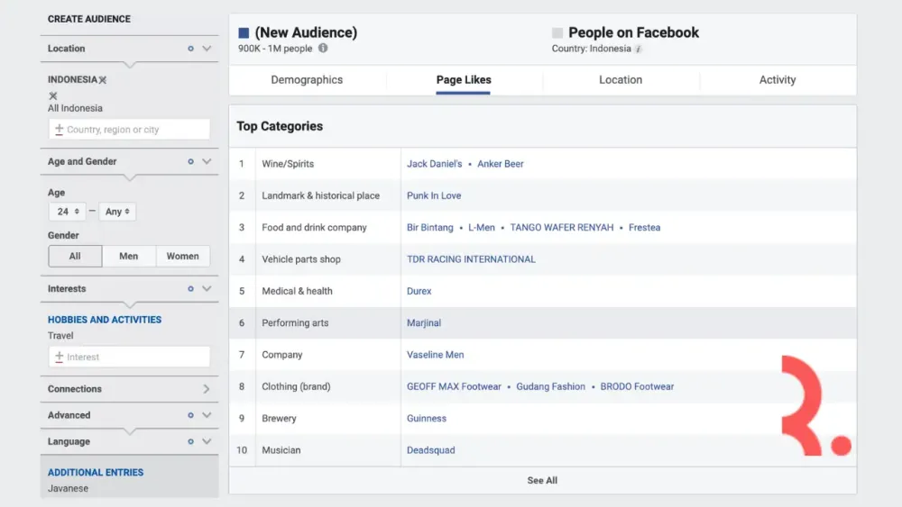Screen dimensions: 902x507
Task: Toggle the Advanced section chevron
Action: pos(207,415)
